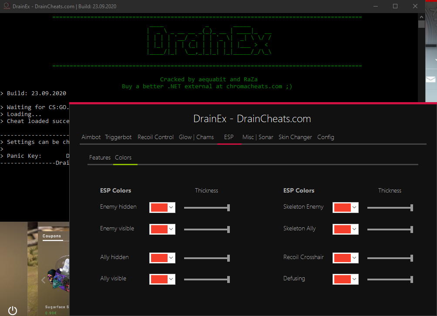Click the Ally visible red color swatch
This screenshot has height=316, width=437.
click(x=159, y=279)
